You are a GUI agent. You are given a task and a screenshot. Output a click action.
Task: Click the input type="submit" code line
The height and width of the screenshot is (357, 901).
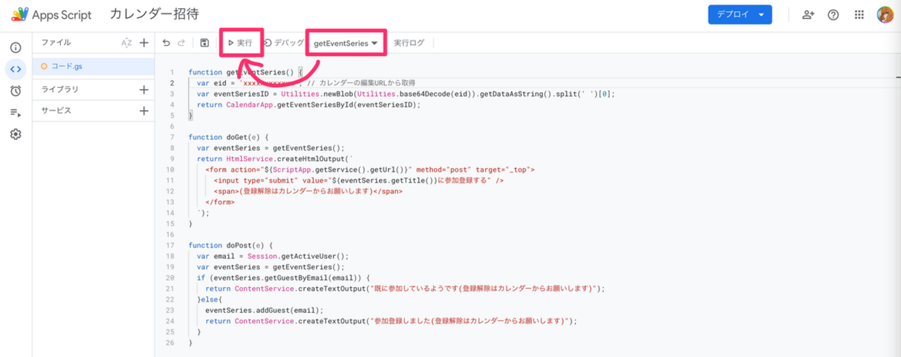359,180
